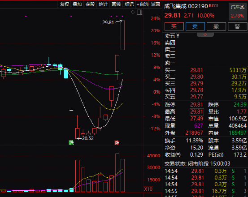248x197 pixels.
Task: Click the sector change 2.78%
Action: coord(237,16)
